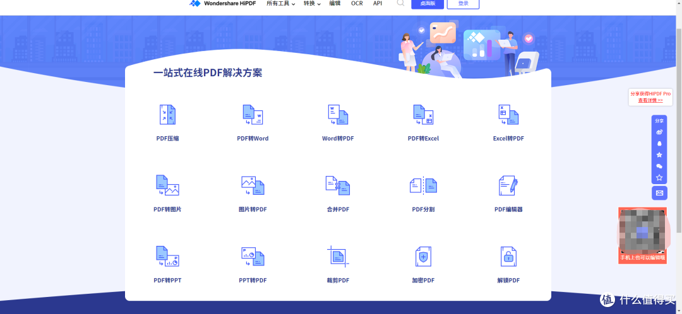
Task: Click the 裁剪PDF text label
Action: pos(338,280)
